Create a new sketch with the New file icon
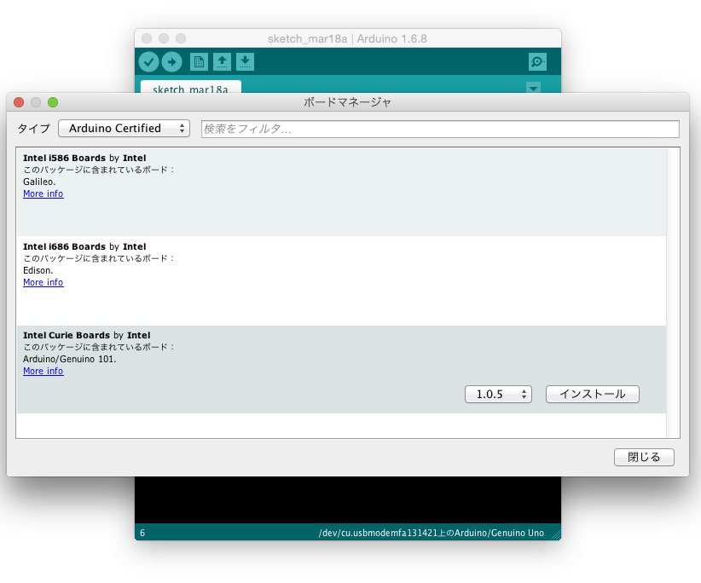 199,62
